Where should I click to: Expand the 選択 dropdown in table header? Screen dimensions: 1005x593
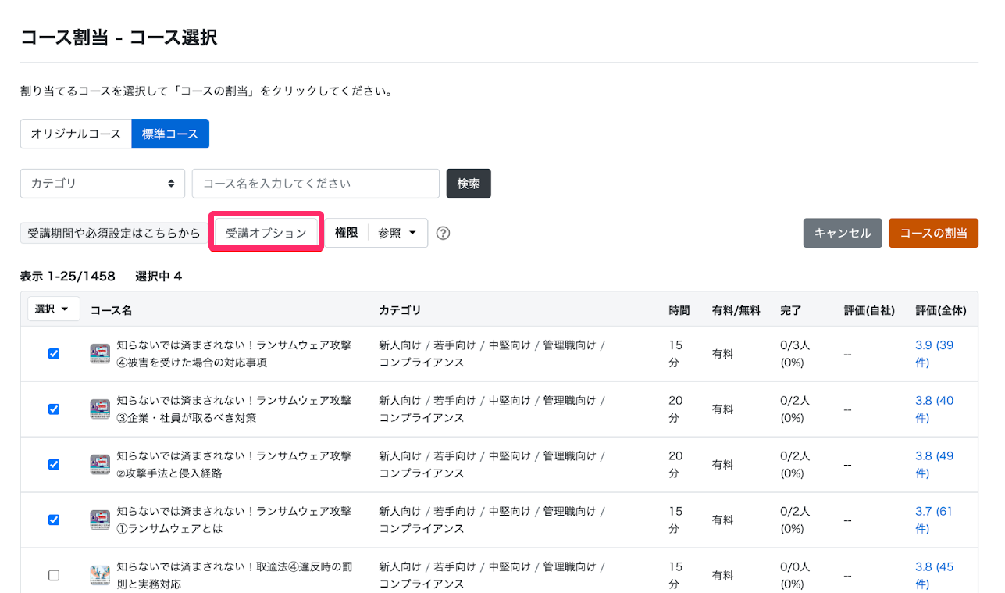point(54,309)
